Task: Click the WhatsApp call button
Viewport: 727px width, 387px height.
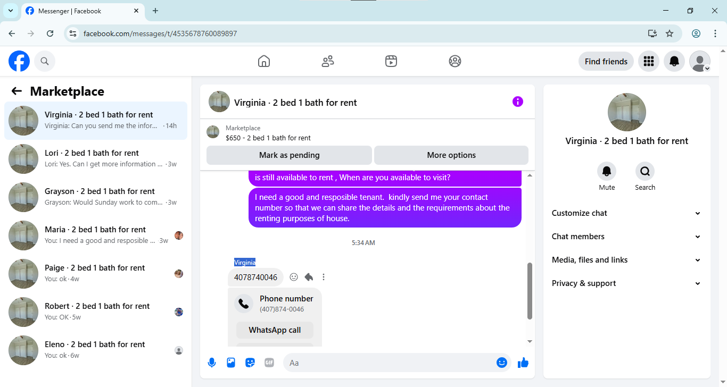Action: click(x=275, y=330)
